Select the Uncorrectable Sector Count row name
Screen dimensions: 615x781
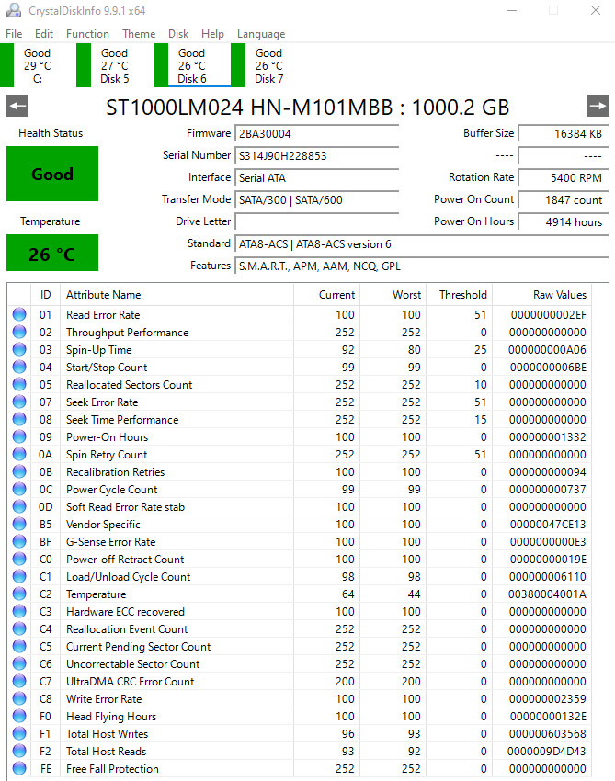coord(133,664)
